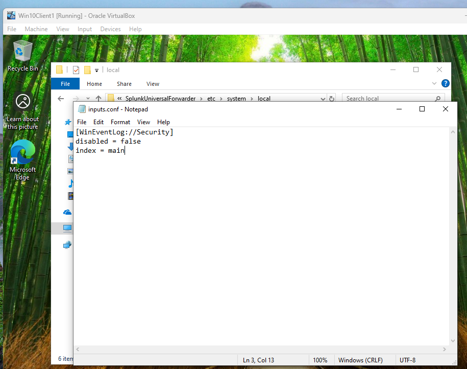The image size is (467, 369).
Task: Click the blue Help question mark in Explorer
Action: point(445,83)
